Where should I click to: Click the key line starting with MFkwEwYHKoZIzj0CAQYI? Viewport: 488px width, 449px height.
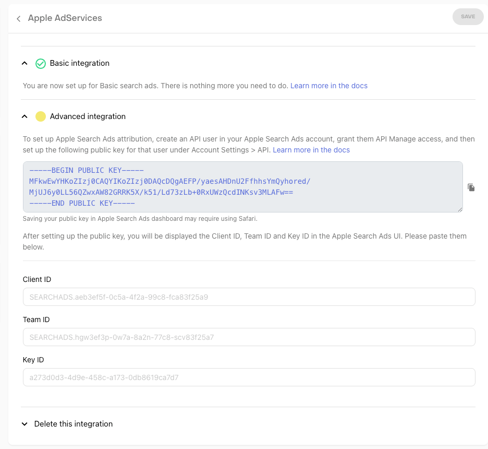(x=170, y=181)
